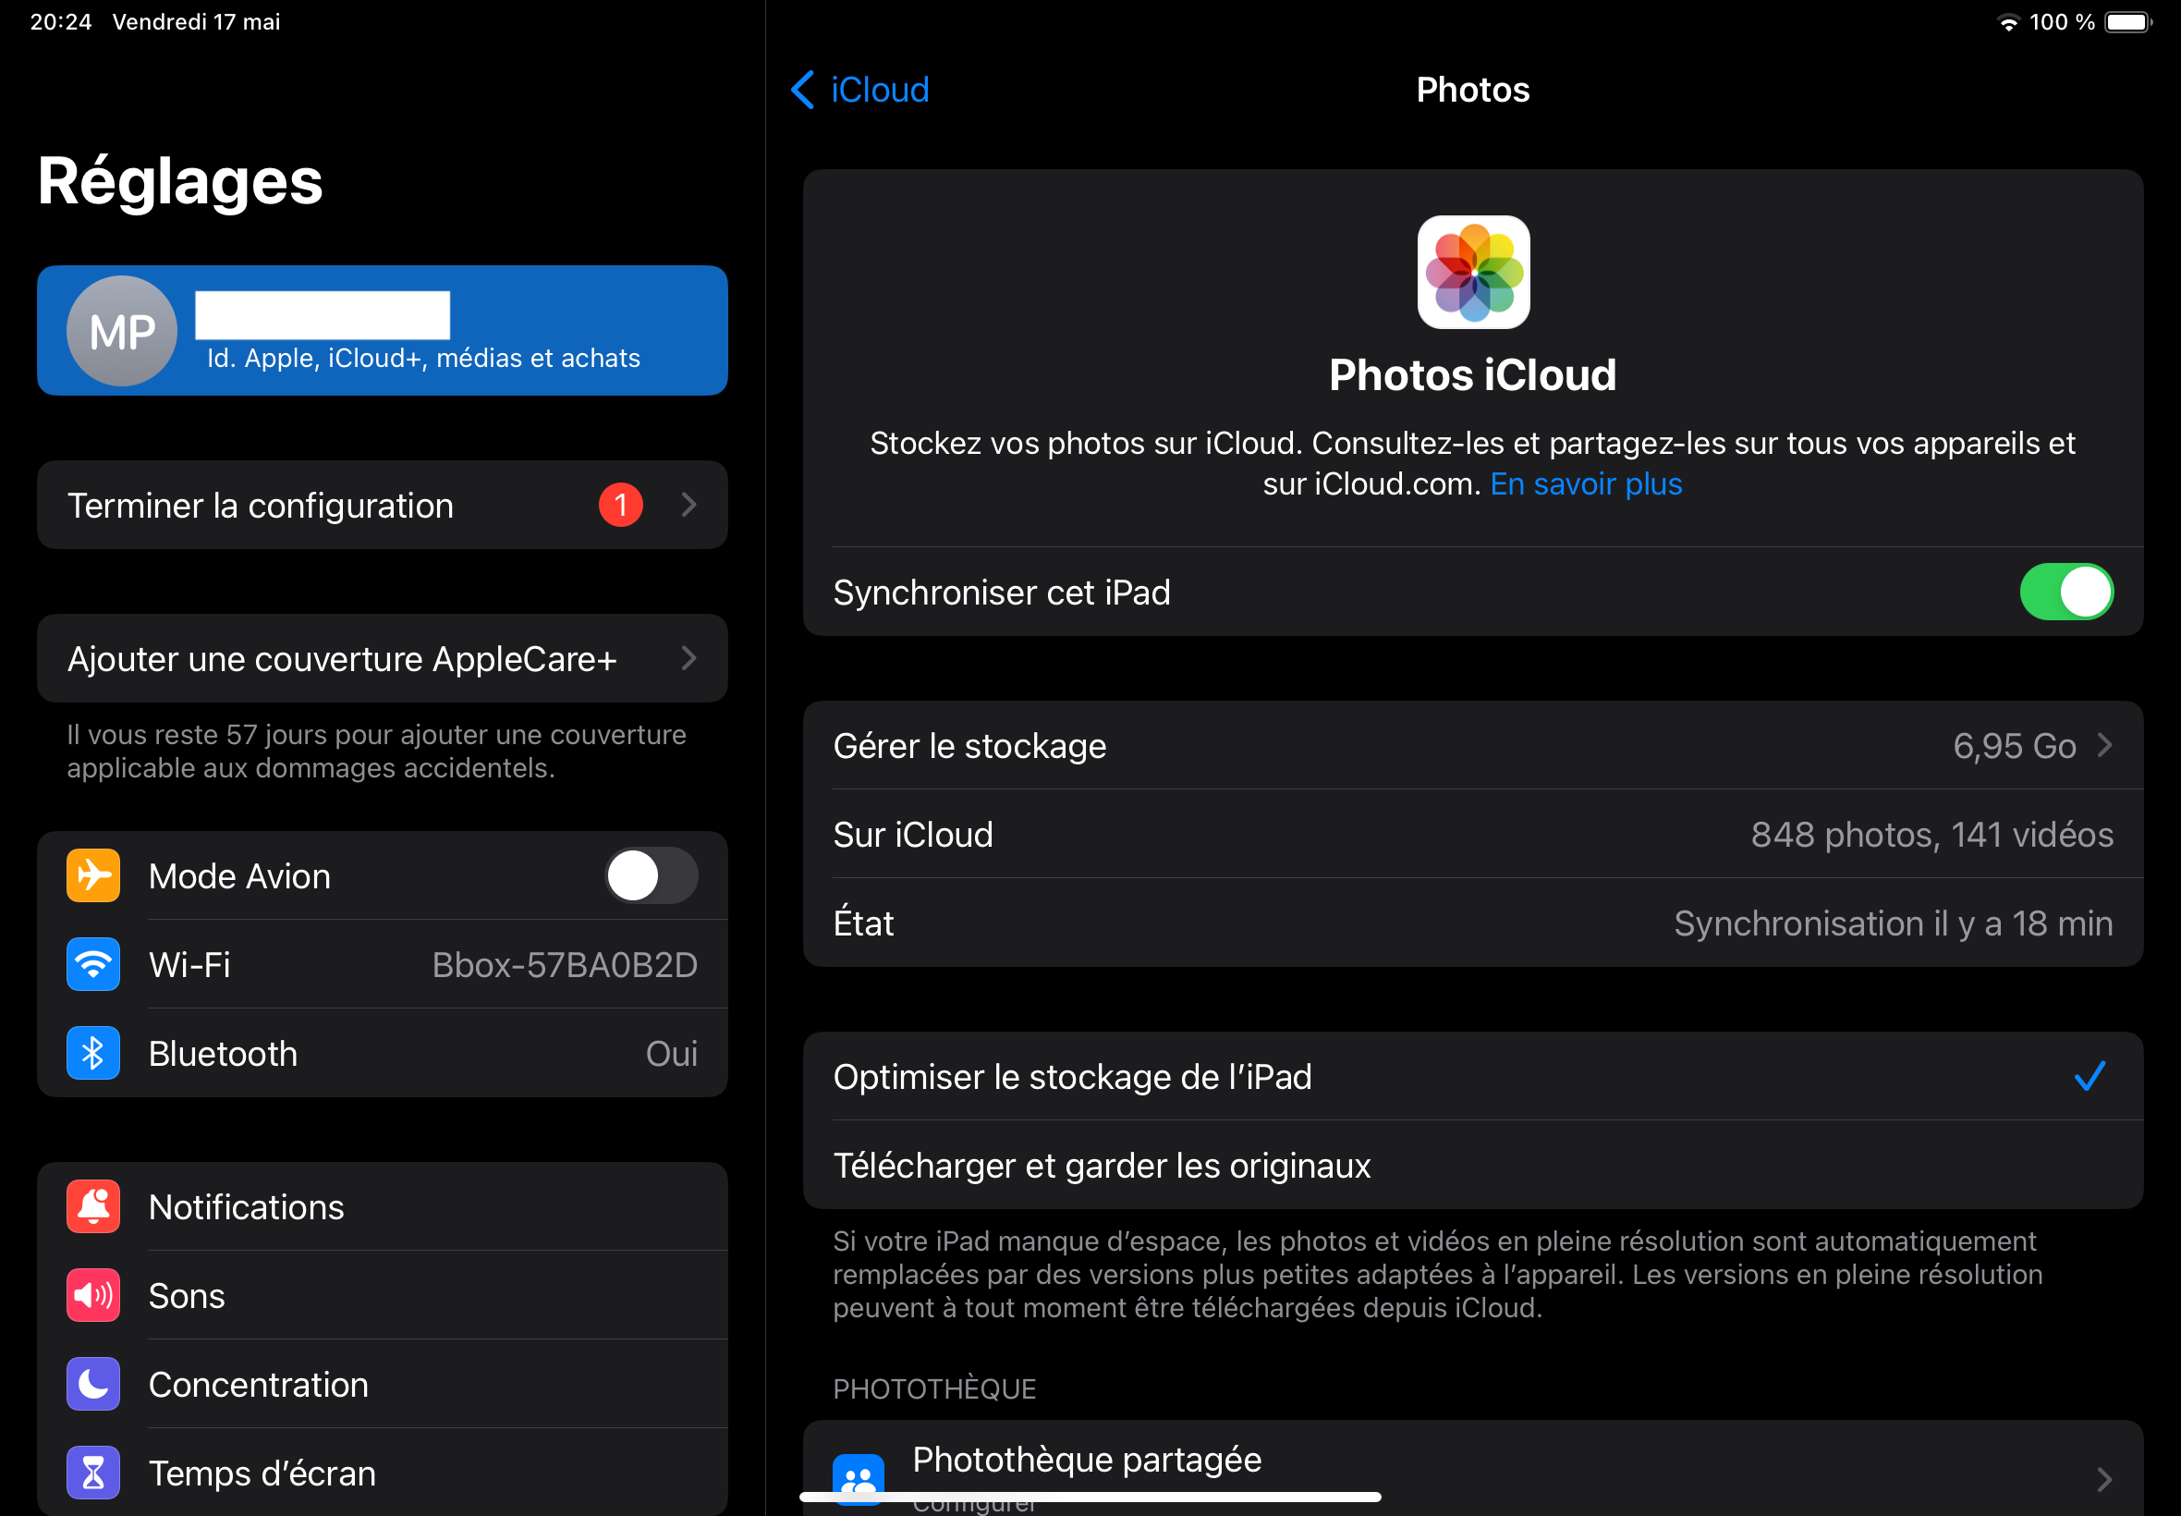Disable the Synchroniser cet iPad switch
The width and height of the screenshot is (2181, 1516).
coord(2065,592)
